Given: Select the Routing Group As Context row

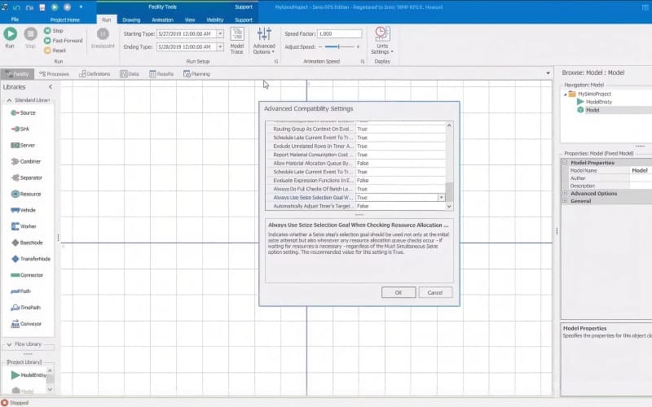Looking at the screenshot, I should click(x=356, y=129).
